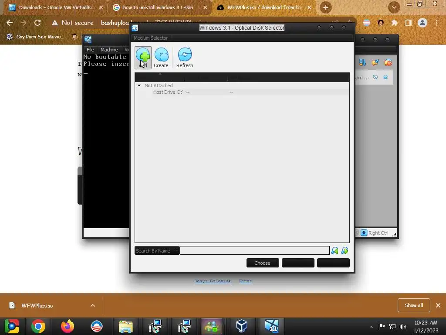
Task: Click dismiss all notifications icon in VM window
Action: [388, 62]
